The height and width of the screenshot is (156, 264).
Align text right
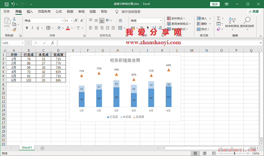tap(102, 28)
